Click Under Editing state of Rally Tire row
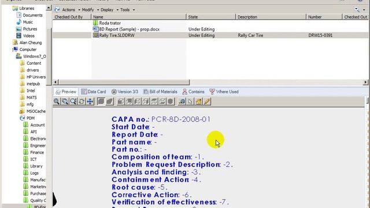This screenshot has height=208, width=370. coord(202,35)
